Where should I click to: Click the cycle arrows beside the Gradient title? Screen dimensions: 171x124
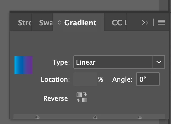(59, 23)
